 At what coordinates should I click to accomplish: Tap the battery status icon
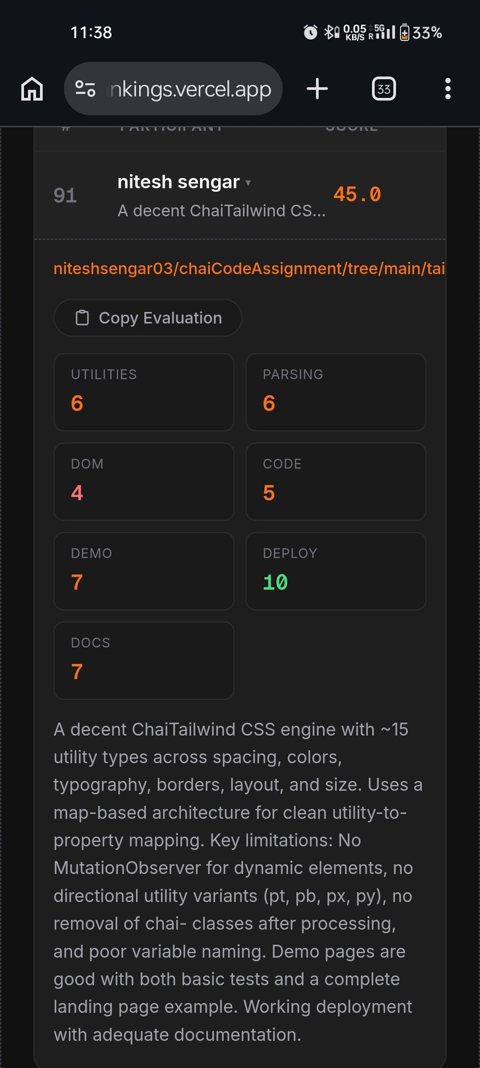click(405, 32)
